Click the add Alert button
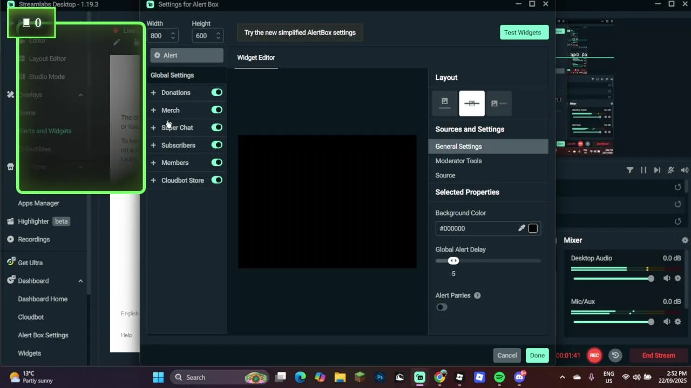 click(x=187, y=55)
